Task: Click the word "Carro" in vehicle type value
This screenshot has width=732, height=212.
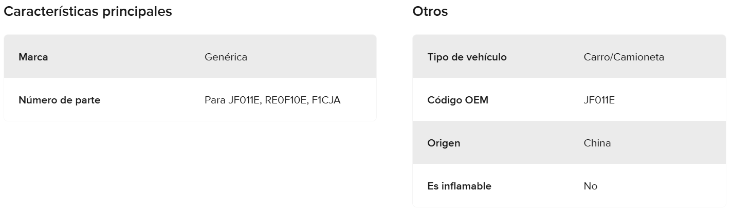Action: (x=596, y=57)
